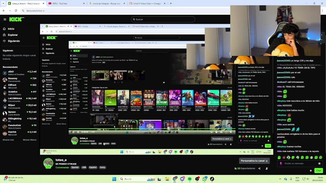Mute volume in the large player bar
Image resolution: width=326 pixels, height=183 pixels.
[78, 132]
